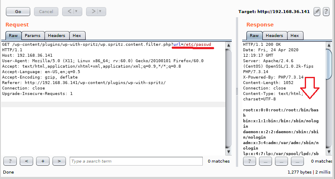Screen dimensions: 335x179
Task: Click the response pane scroll-down arrow
Action: [329, 152]
